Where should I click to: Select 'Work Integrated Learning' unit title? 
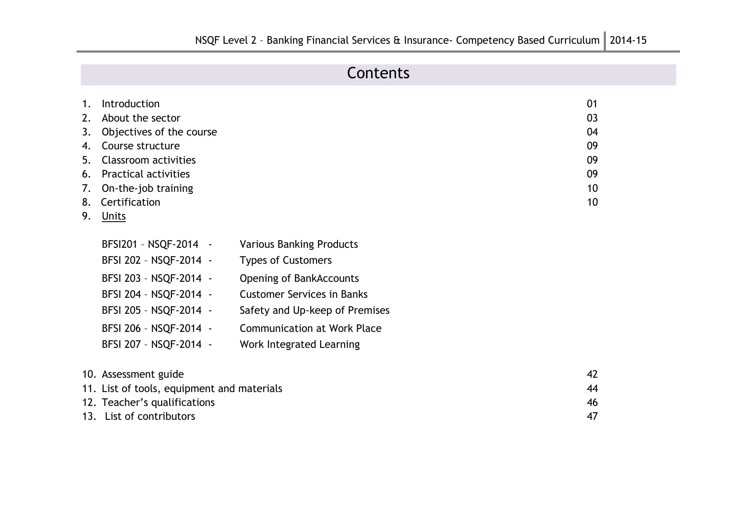click(300, 344)
